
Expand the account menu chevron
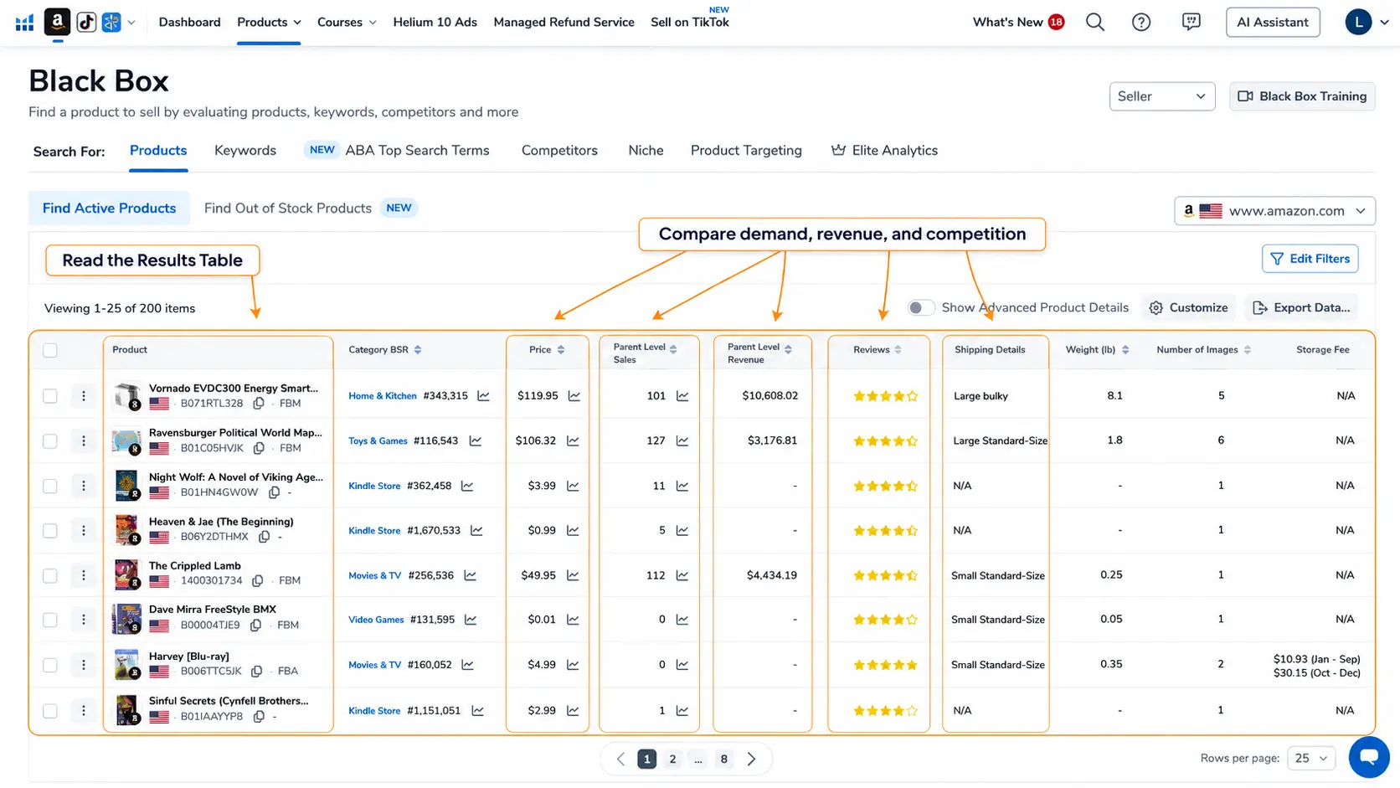(1384, 23)
